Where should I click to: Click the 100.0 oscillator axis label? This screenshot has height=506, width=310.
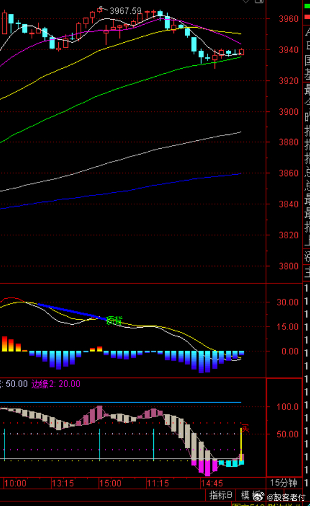288,407
